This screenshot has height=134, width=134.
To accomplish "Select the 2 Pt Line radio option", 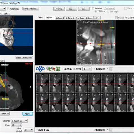I will coord(96,11).
